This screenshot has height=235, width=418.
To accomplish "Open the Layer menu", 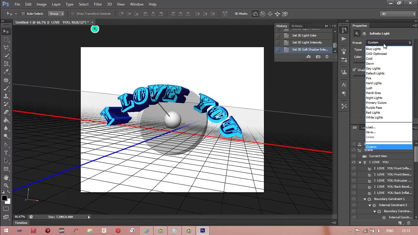I will tap(56, 4).
